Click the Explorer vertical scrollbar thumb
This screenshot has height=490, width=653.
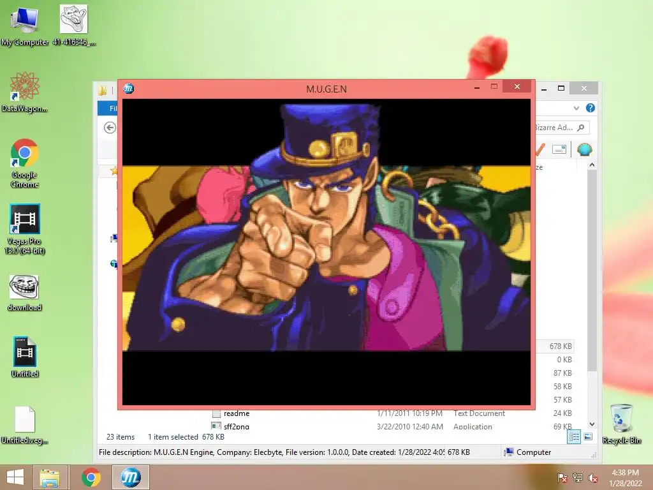592,271
